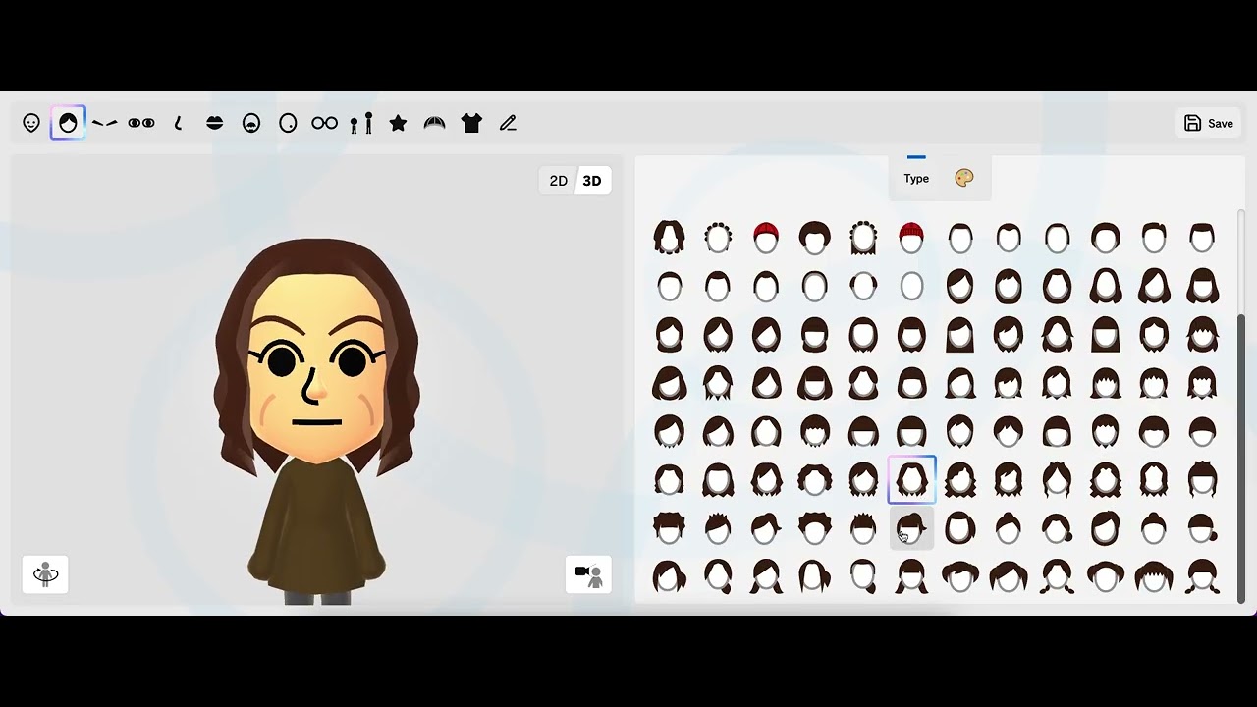Open the hair color palette tab

point(964,178)
